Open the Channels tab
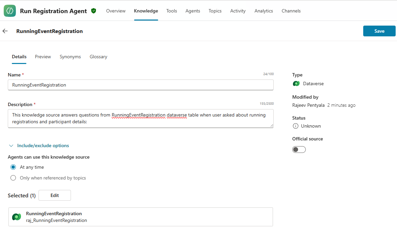Image resolution: width=397 pixels, height=230 pixels. coord(291,11)
